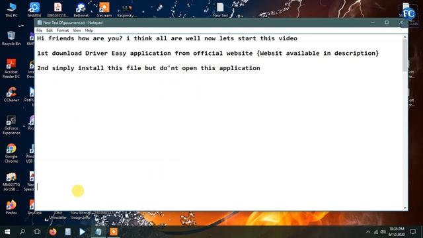Image resolution: width=423 pixels, height=238 pixels.
Task: Minimize the Notepad window
Action: pos(373,22)
